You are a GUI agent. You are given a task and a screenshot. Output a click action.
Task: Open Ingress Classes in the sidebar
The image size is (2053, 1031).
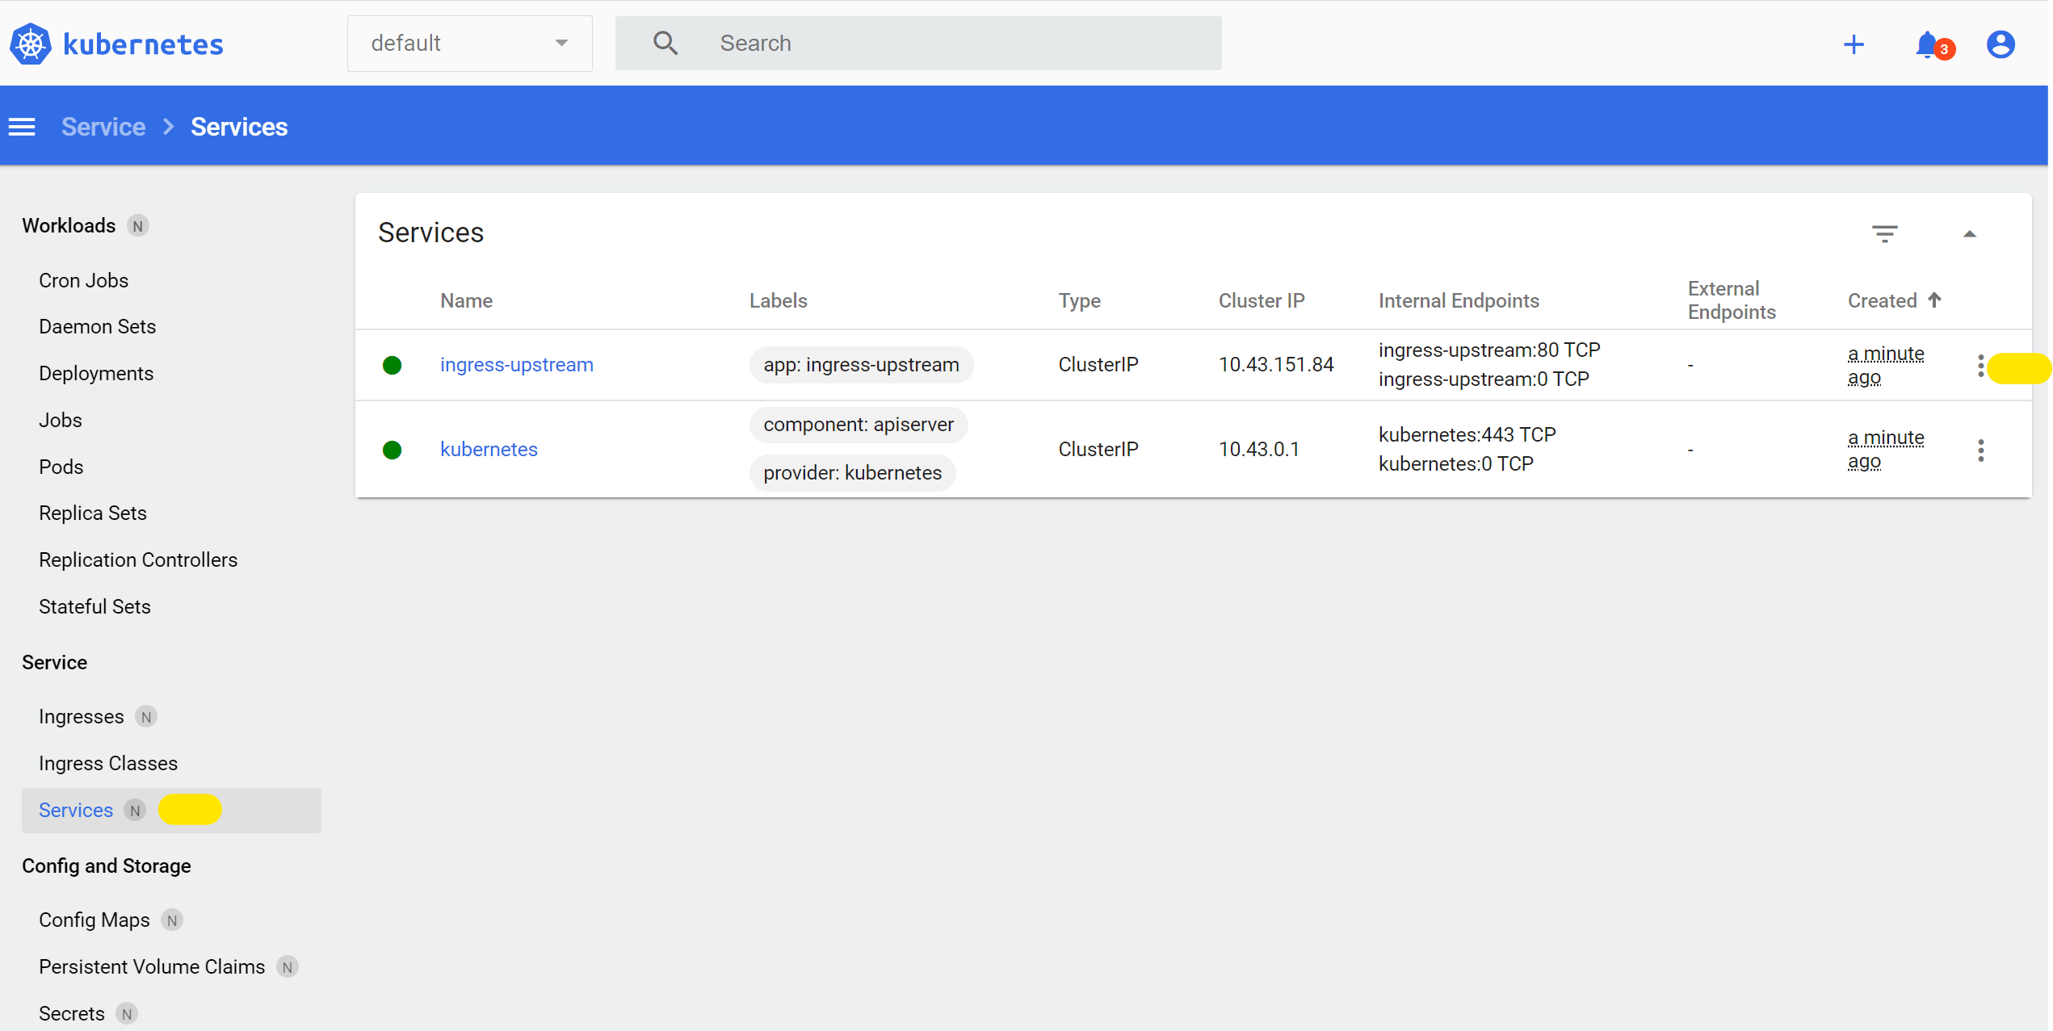coord(108,764)
